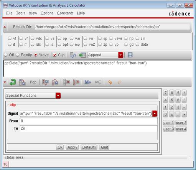This screenshot has width=196, height=170.
Task: Collapse the Results Dir panel triangle
Action: click(5, 27)
